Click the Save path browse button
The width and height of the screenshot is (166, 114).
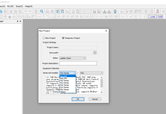pyautogui.click(x=95, y=53)
